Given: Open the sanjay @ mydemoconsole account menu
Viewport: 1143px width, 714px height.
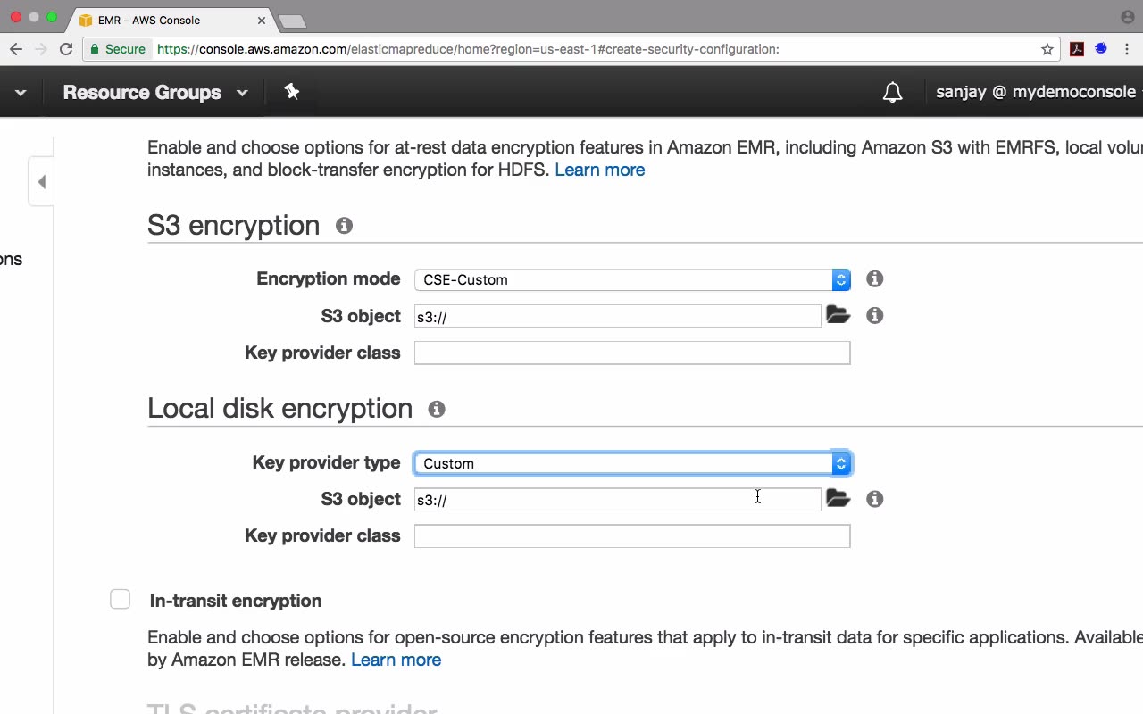Looking at the screenshot, I should click(x=1036, y=92).
